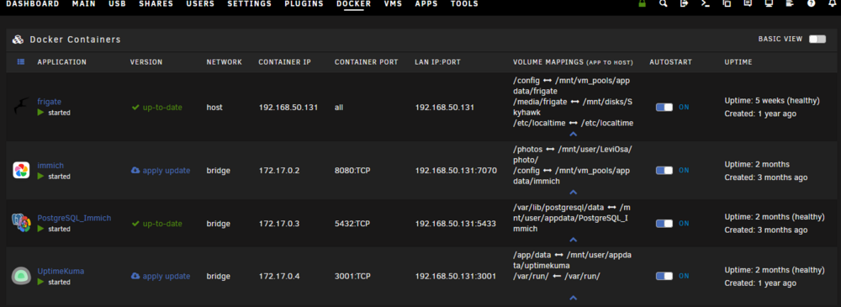The width and height of the screenshot is (841, 307).
Task: Click LAN address 192.168.50.131:5433
Action: click(456, 223)
